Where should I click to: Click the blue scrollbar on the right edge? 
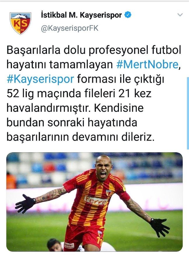click(188, 113)
